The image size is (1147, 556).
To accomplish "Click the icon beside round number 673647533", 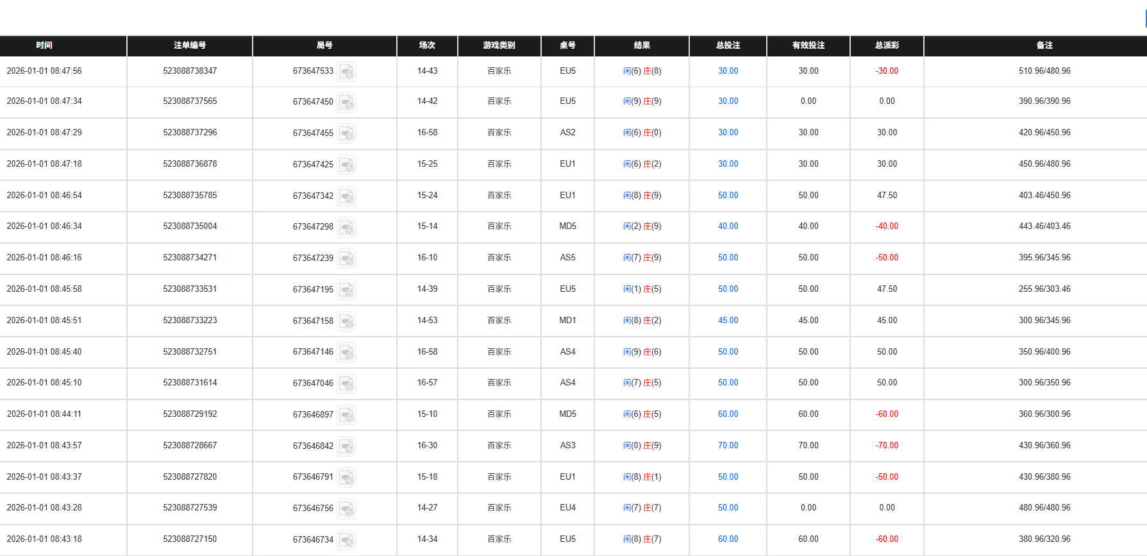I will [x=347, y=72].
